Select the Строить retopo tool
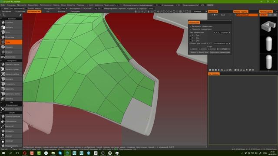 pyautogui.click(x=11, y=23)
